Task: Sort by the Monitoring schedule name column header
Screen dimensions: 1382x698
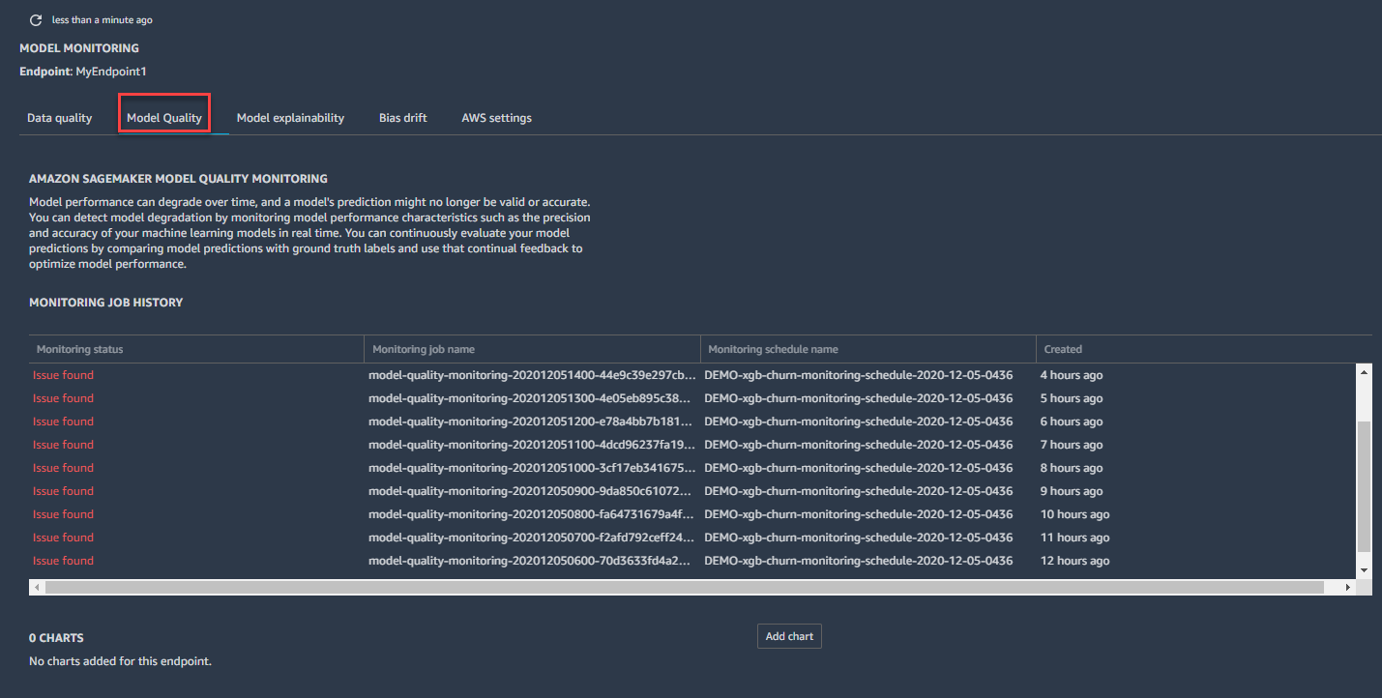Action: [774, 348]
